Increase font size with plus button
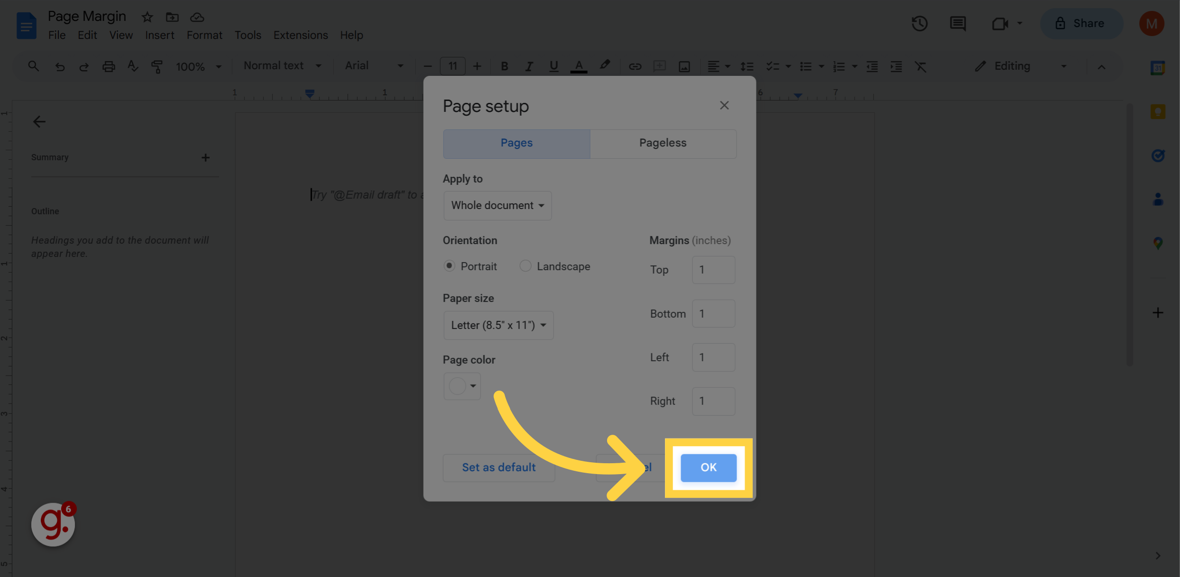This screenshot has height=577, width=1180. 477,66
